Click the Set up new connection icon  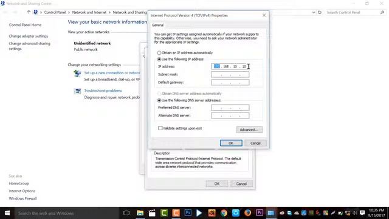point(77,73)
